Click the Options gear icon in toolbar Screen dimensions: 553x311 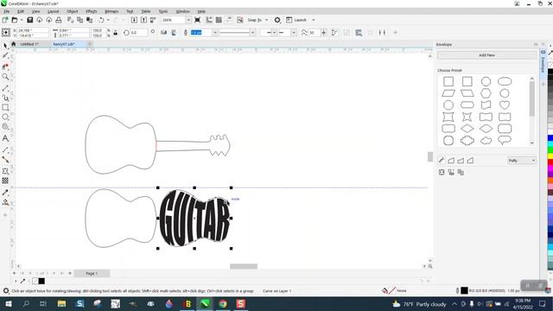click(277, 20)
